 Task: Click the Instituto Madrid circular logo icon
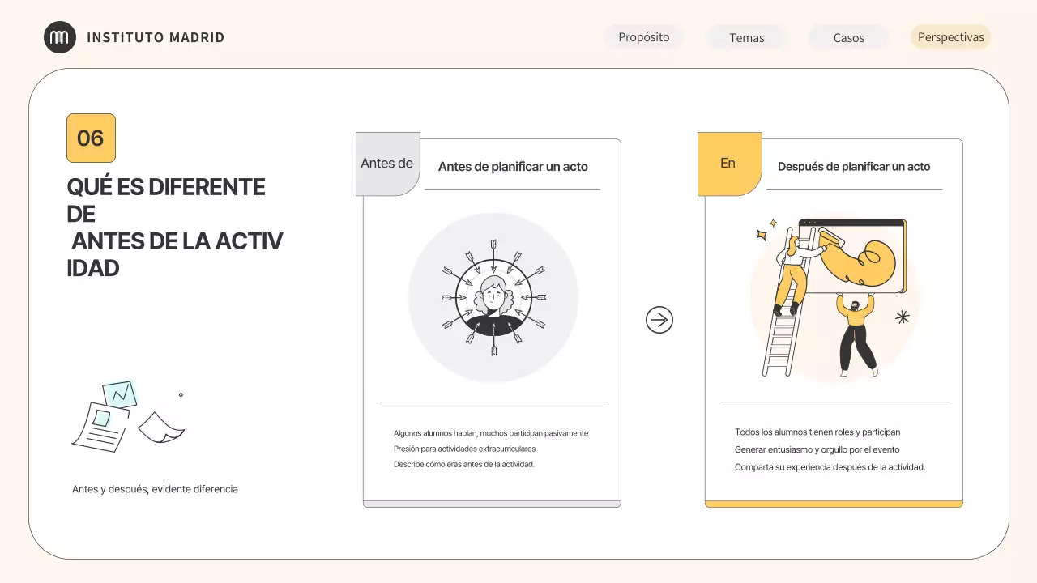60,36
